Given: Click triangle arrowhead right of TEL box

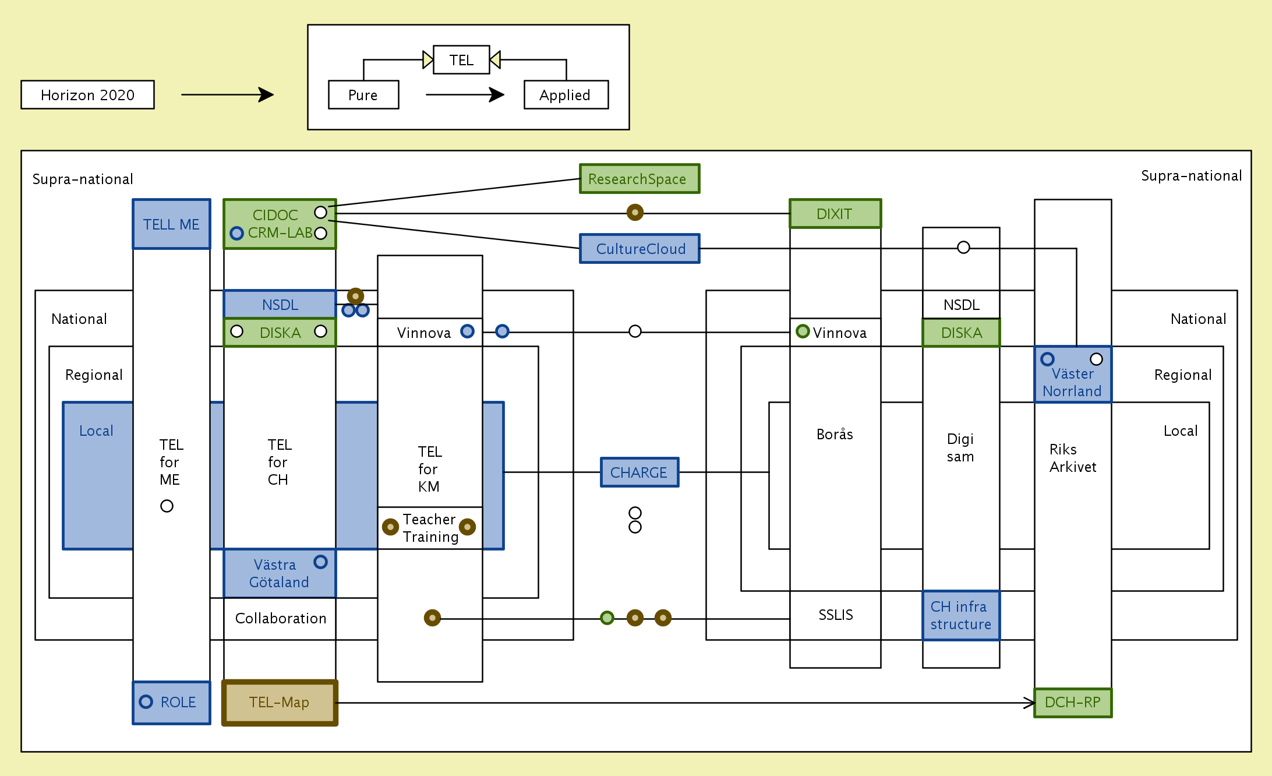Looking at the screenshot, I should tap(496, 59).
